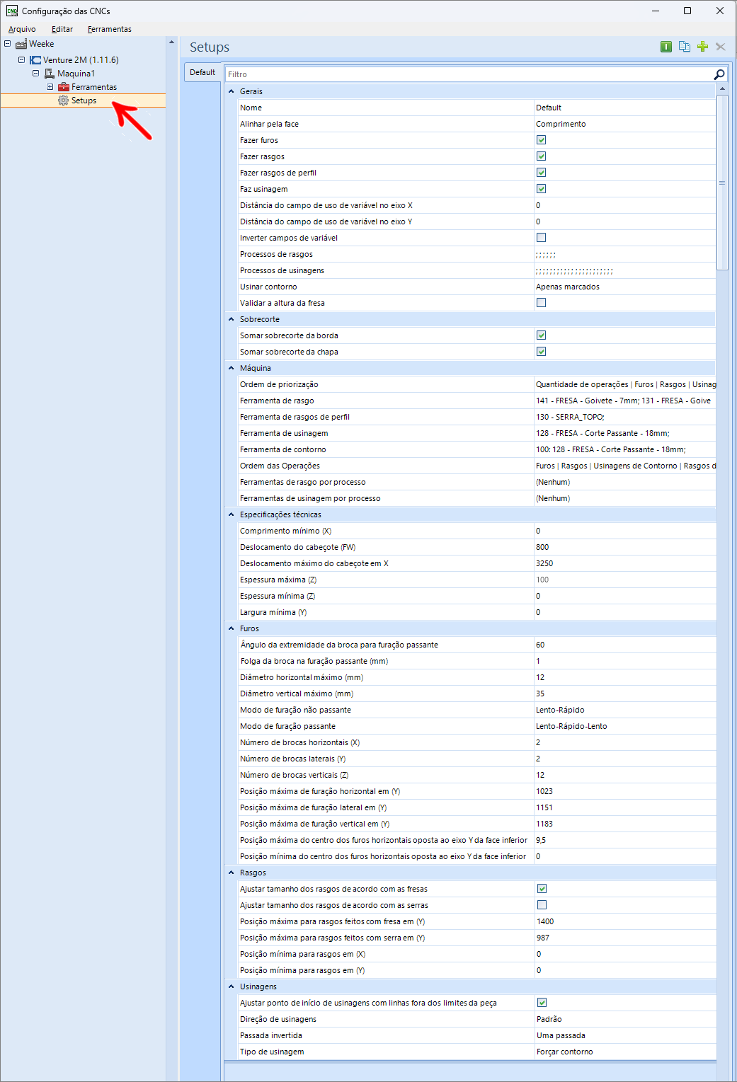Collapse the Maquina1 tree node
737x1082 pixels.
pos(35,74)
